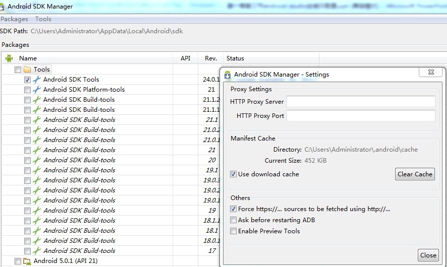The width and height of the screenshot is (447, 267).
Task: Click the Android SDK Manager window title icon
Action: tap(2, 6)
